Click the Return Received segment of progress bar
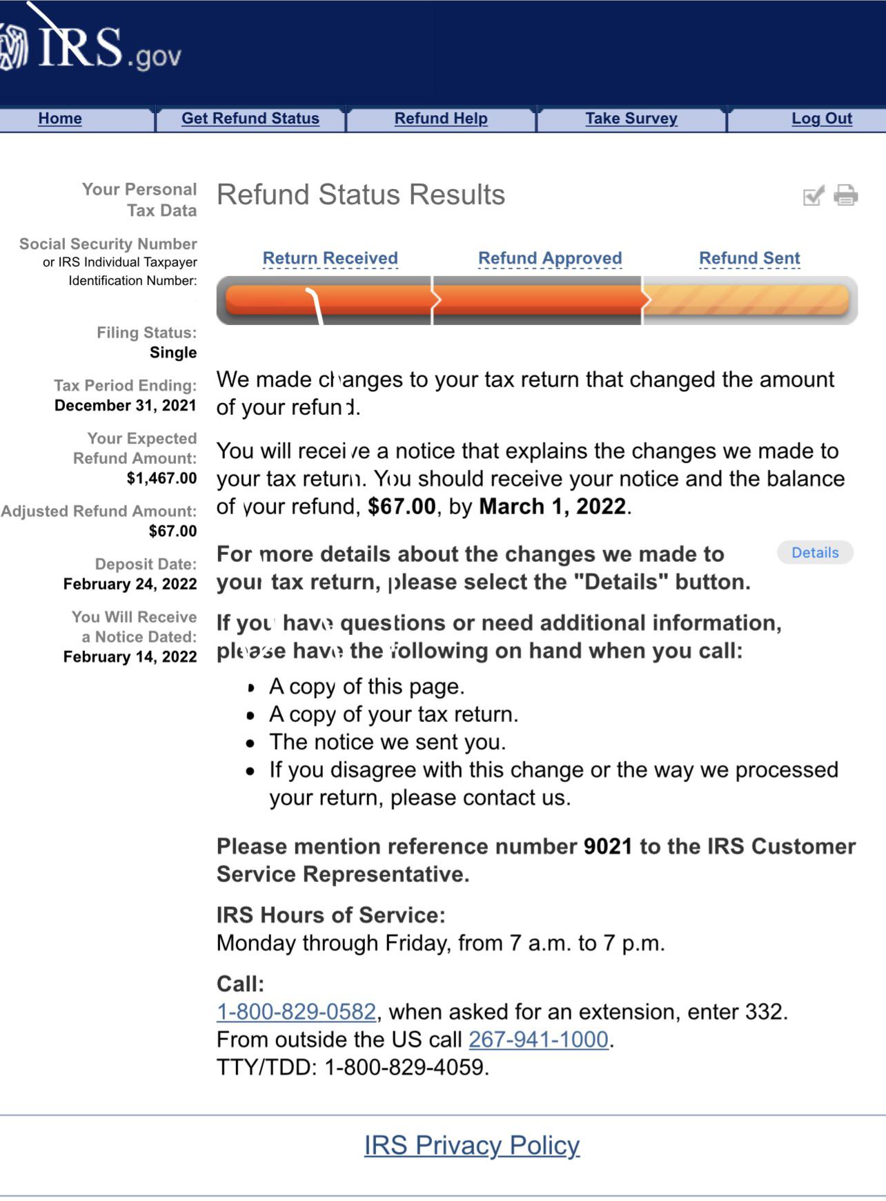The width and height of the screenshot is (886, 1201). coord(324,300)
